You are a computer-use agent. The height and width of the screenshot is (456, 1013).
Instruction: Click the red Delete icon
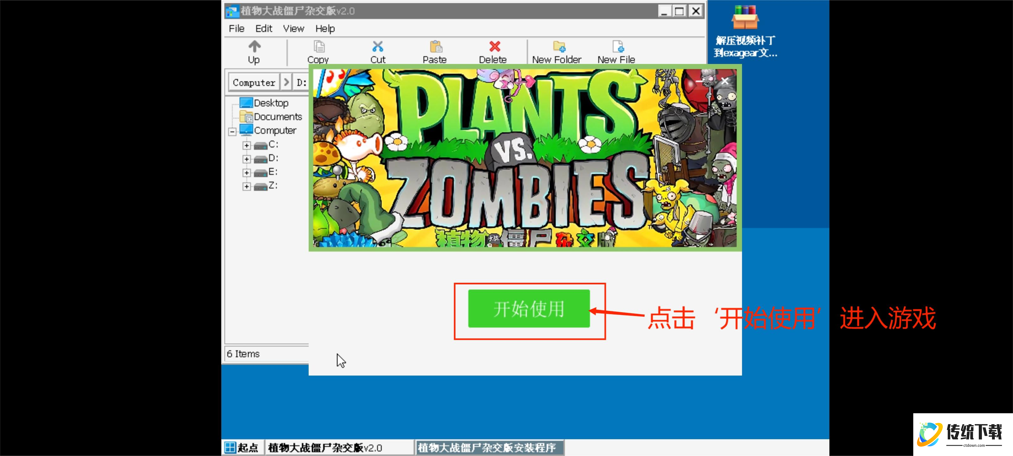point(494,47)
